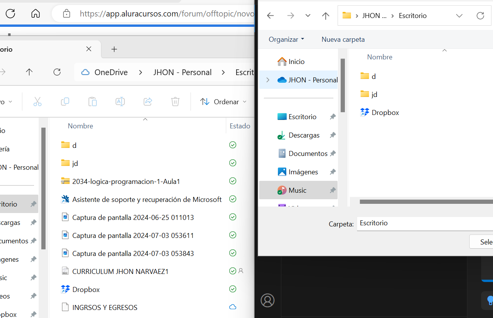
Task: Select Documentos in dialog quick access
Action: tap(308, 154)
